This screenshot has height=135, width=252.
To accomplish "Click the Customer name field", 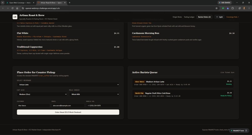I will (x=33, y=105).
